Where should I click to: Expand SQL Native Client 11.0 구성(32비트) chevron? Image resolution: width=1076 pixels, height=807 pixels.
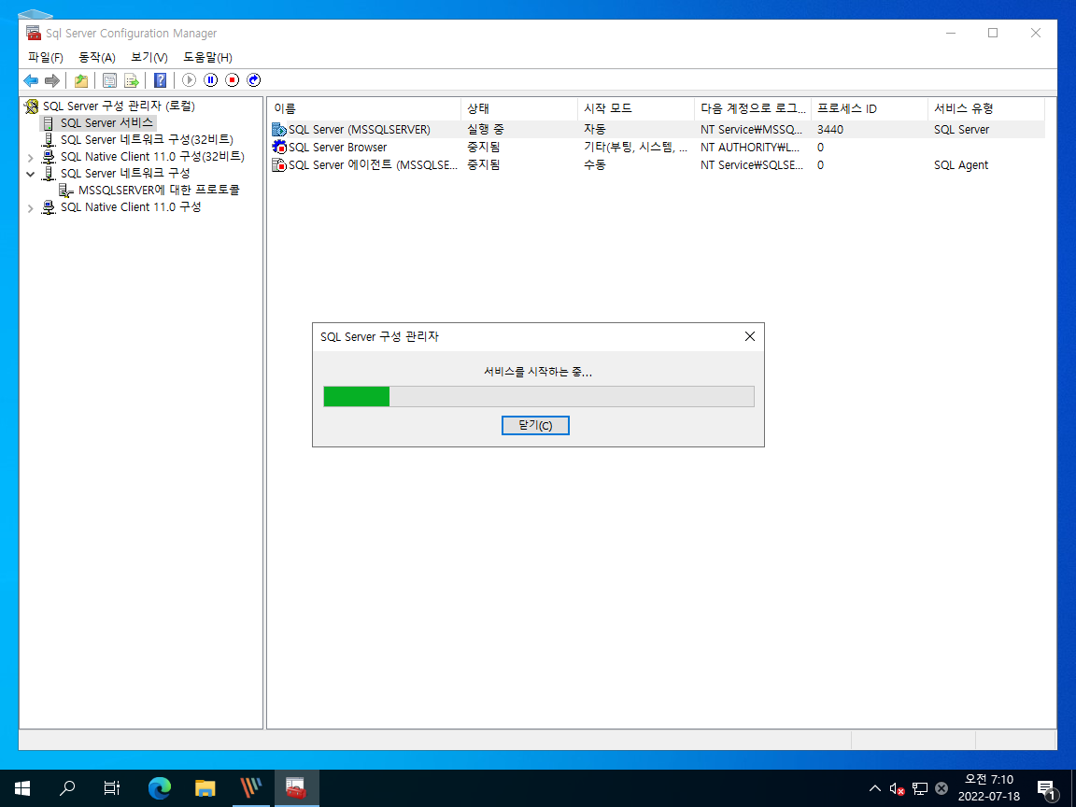[30, 157]
